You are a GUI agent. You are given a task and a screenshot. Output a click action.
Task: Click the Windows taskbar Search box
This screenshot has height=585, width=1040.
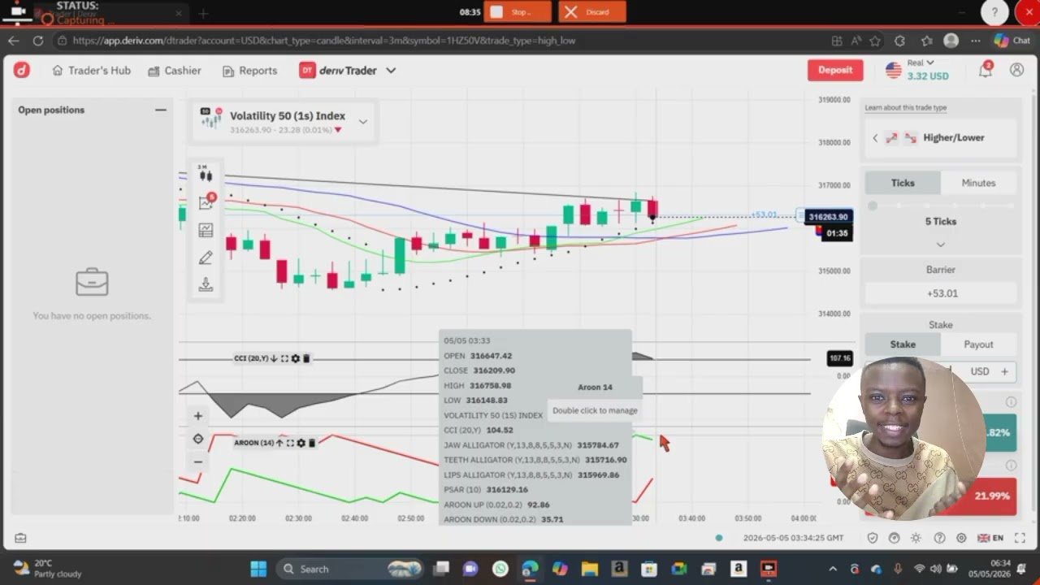pos(349,569)
